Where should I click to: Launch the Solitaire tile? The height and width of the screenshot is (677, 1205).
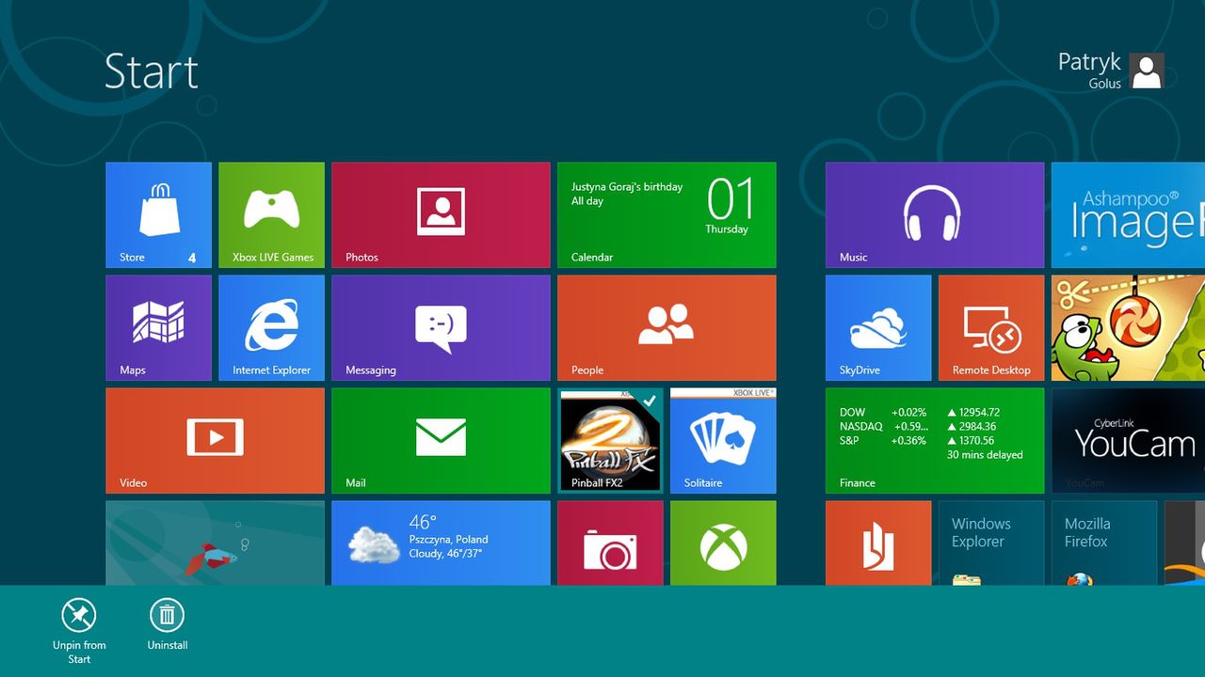point(723,441)
